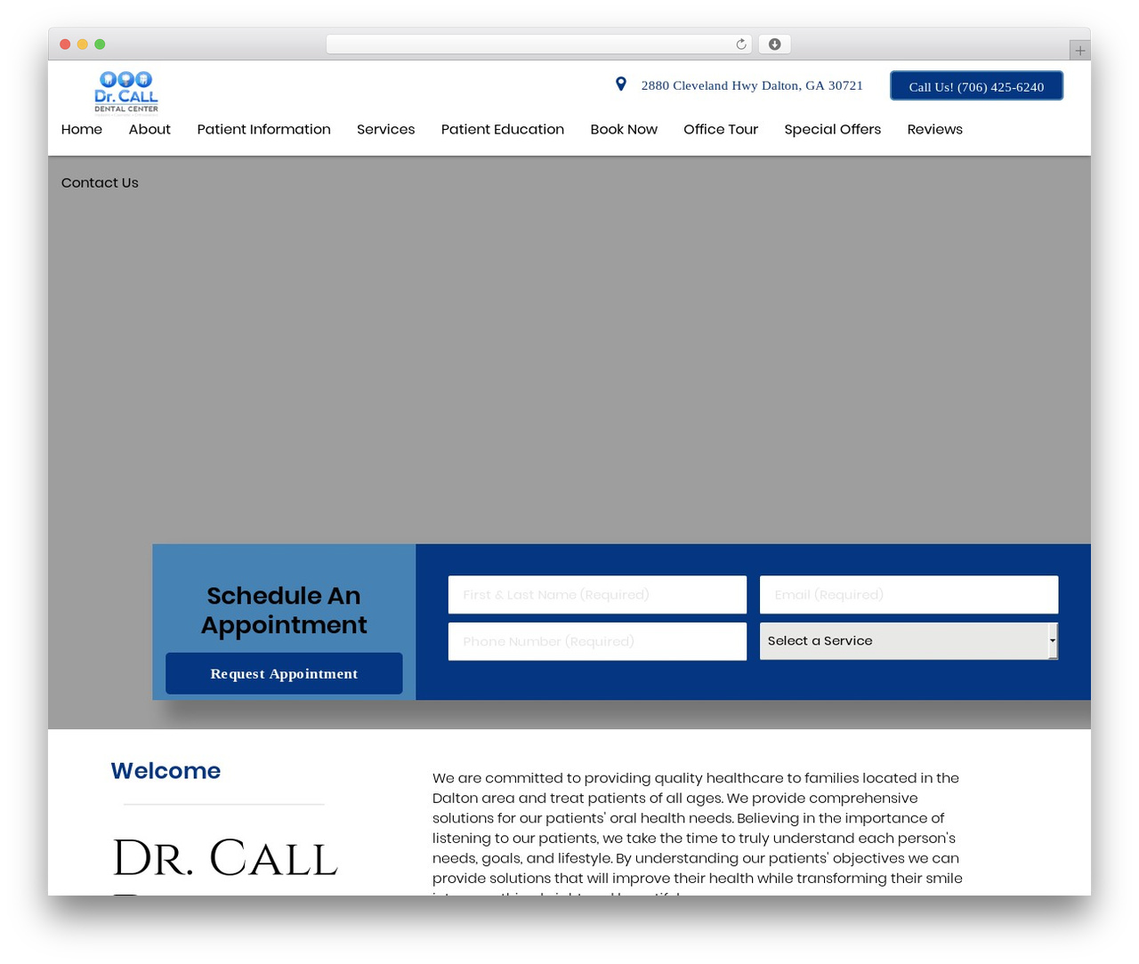Reload the page with the refresh icon
Viewport: 1139px width, 964px height.
coord(741,44)
